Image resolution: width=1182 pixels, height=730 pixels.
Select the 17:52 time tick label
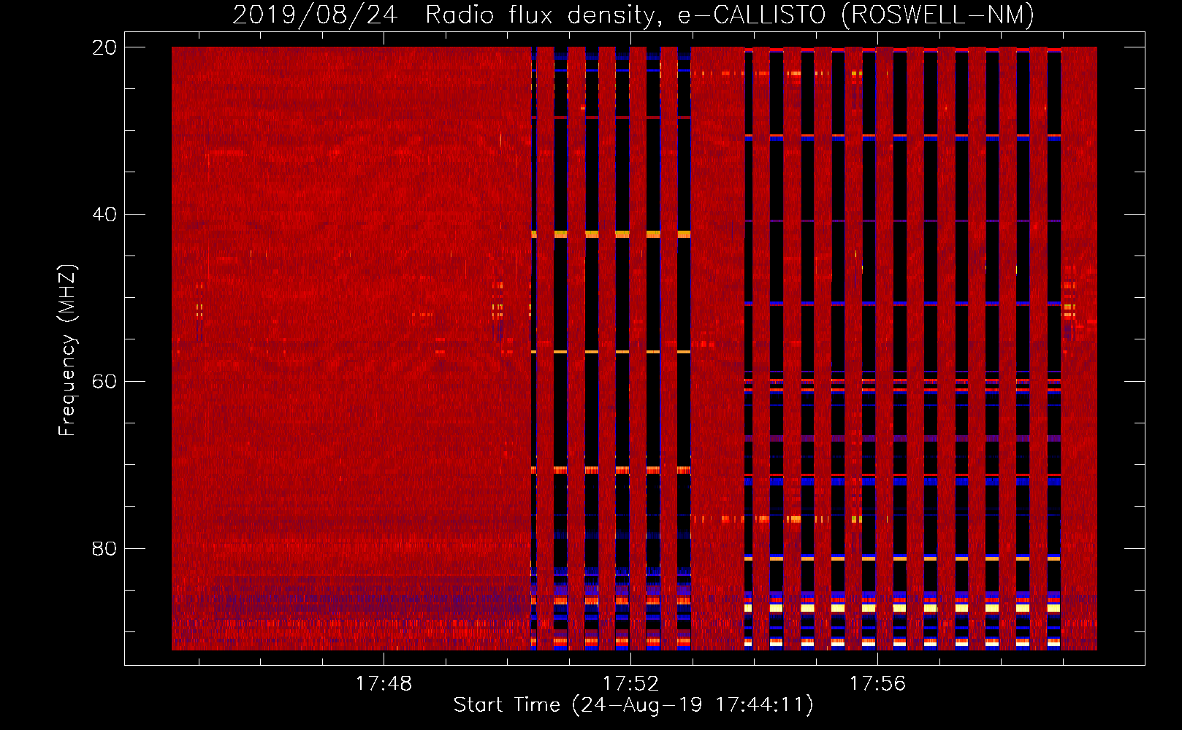click(x=631, y=684)
